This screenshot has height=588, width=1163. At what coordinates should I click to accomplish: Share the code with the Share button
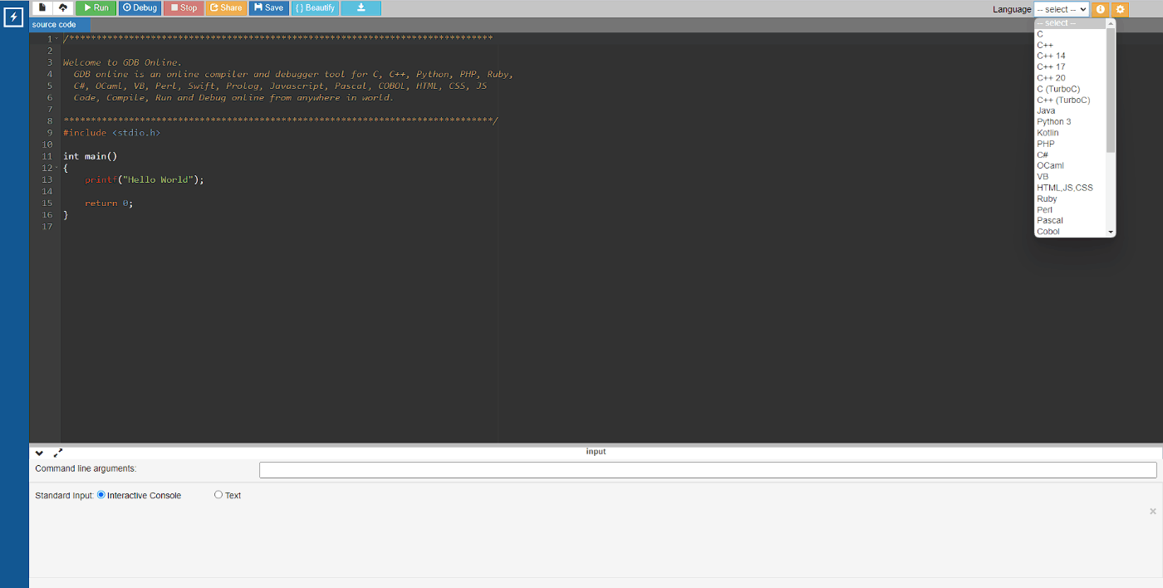pyautogui.click(x=226, y=7)
